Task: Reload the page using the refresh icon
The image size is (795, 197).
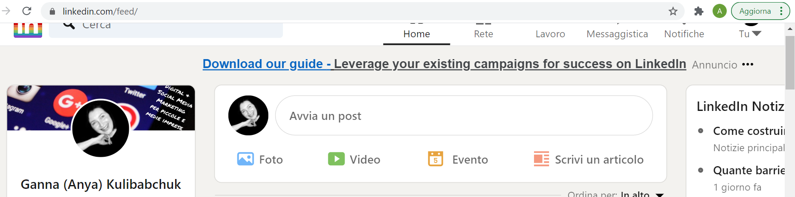Action: coord(27,12)
